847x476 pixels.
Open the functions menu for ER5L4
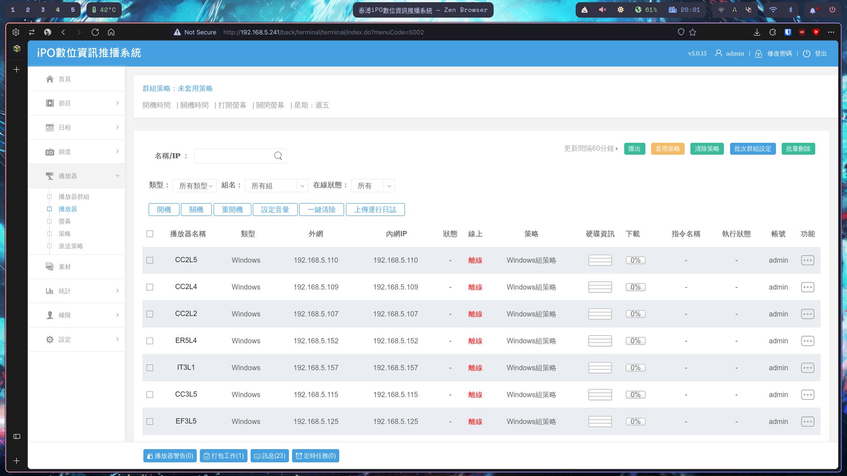click(807, 341)
